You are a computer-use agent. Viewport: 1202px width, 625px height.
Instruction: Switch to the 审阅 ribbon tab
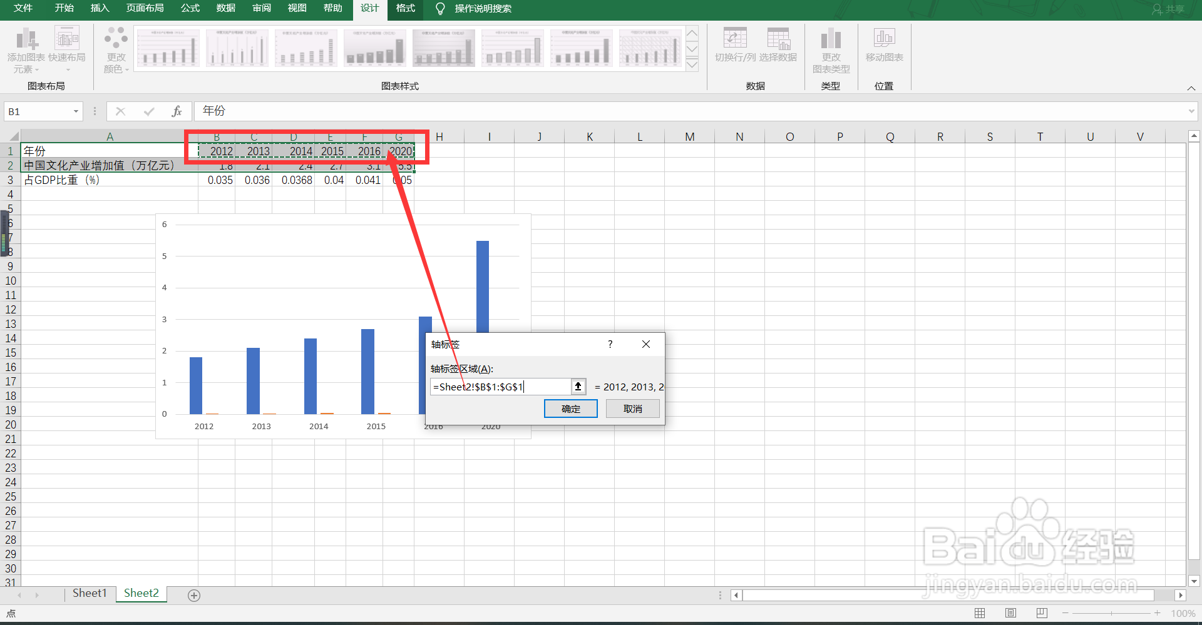[262, 8]
